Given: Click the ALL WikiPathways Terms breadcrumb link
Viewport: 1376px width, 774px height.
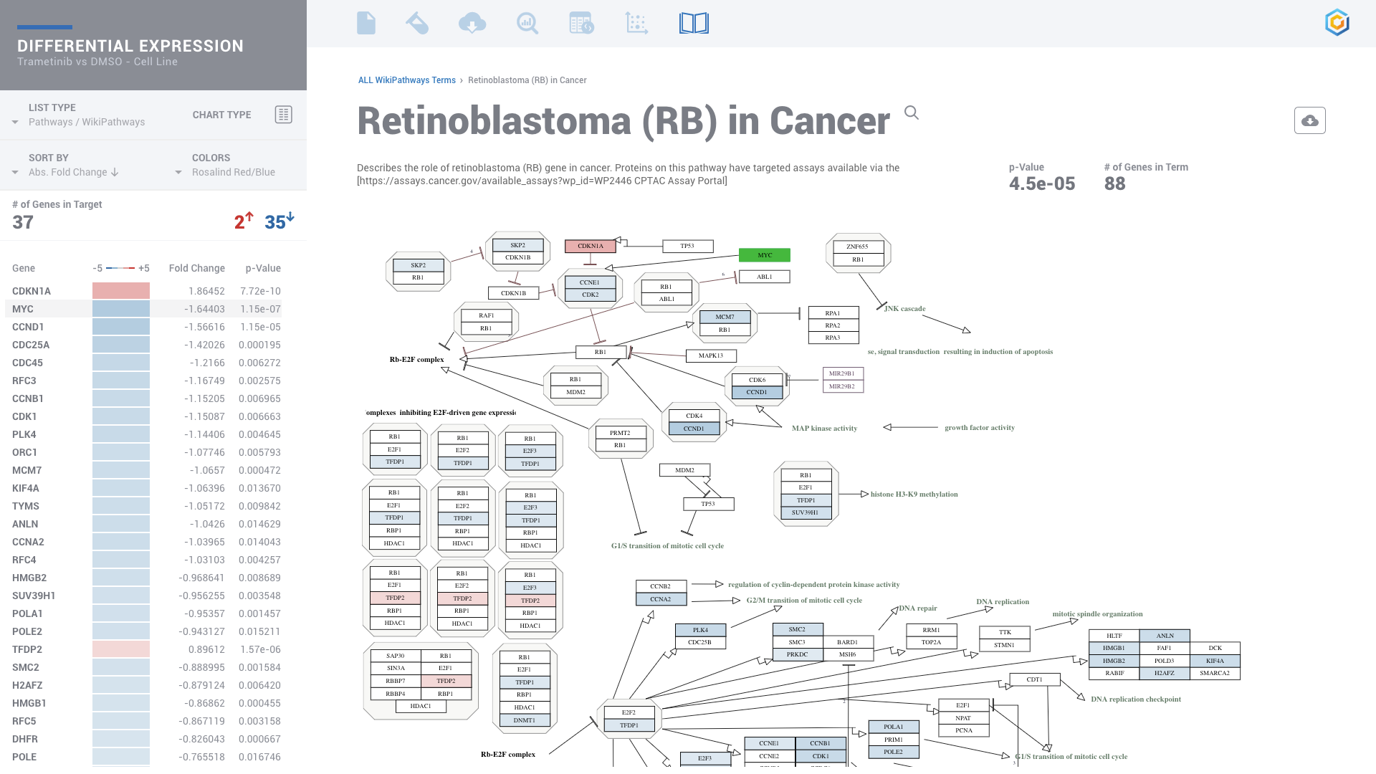Looking at the screenshot, I should (407, 80).
